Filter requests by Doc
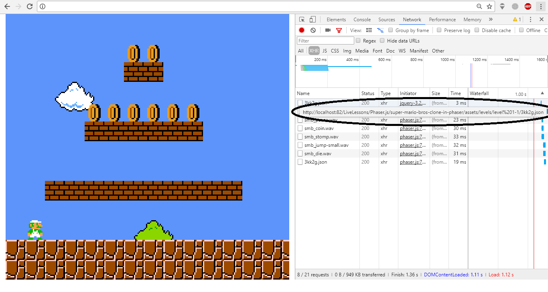 390,51
